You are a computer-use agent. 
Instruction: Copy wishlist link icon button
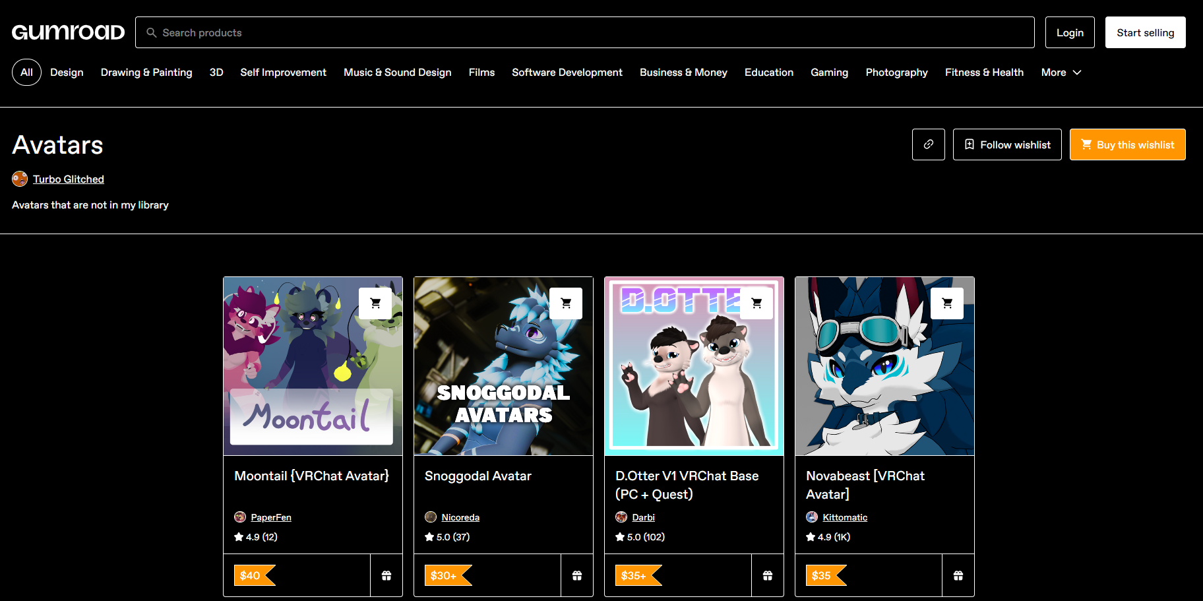tap(929, 144)
